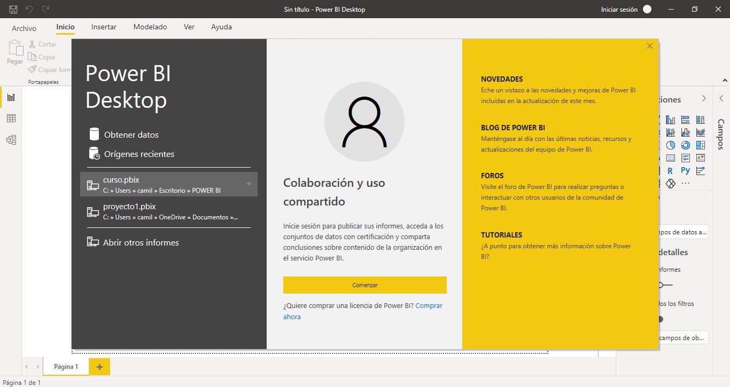730x387 pixels.
Task: Switch to Data table view in left sidebar
Action: pyautogui.click(x=11, y=119)
